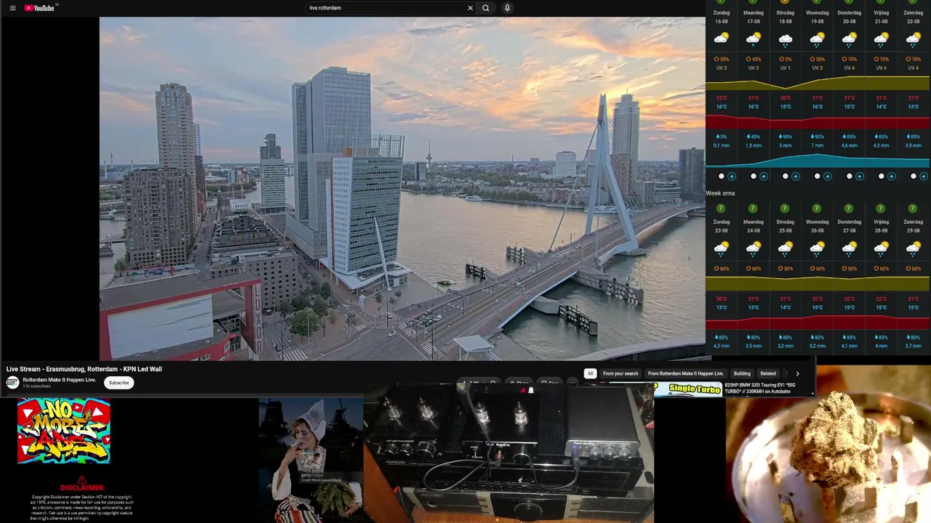Expand Dinsdag 18-08 forecast details plus

[796, 177]
